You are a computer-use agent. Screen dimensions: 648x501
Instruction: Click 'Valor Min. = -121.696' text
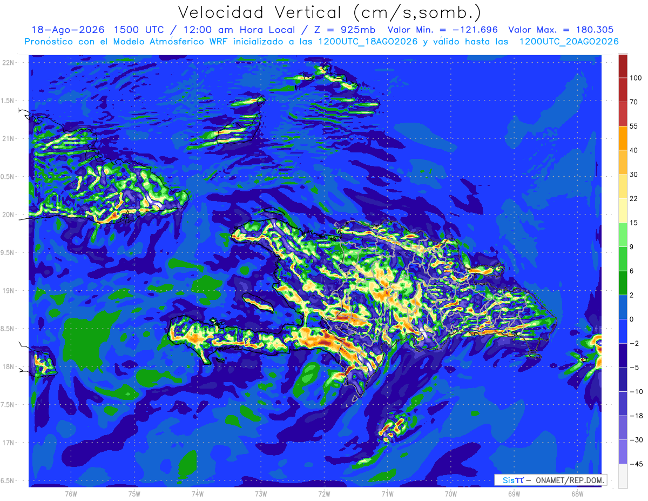pyautogui.click(x=443, y=30)
